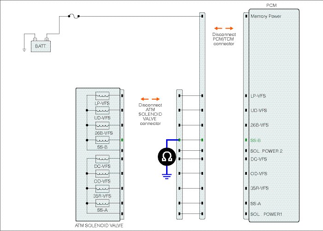The height and width of the screenshot is (231, 323).
Task: Click LP-VFS label under solenoid coil
Action: pyautogui.click(x=102, y=103)
